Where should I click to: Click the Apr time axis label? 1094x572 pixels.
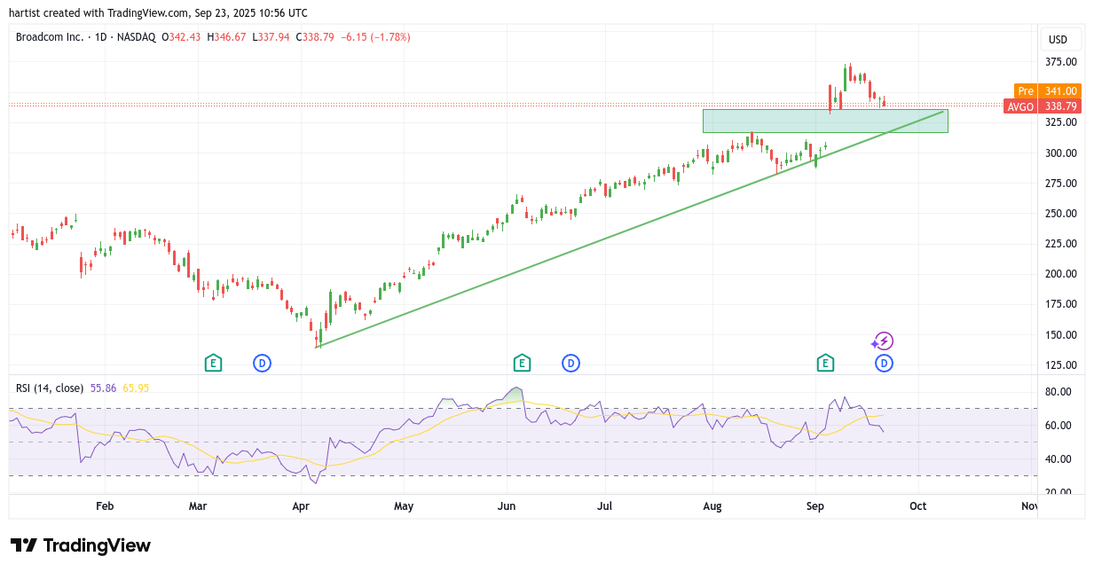click(301, 506)
